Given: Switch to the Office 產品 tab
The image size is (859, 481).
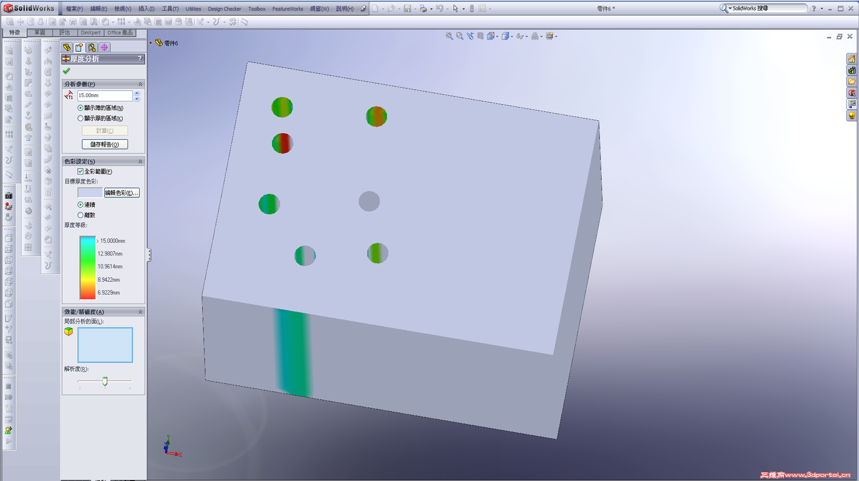Looking at the screenshot, I should 120,33.
